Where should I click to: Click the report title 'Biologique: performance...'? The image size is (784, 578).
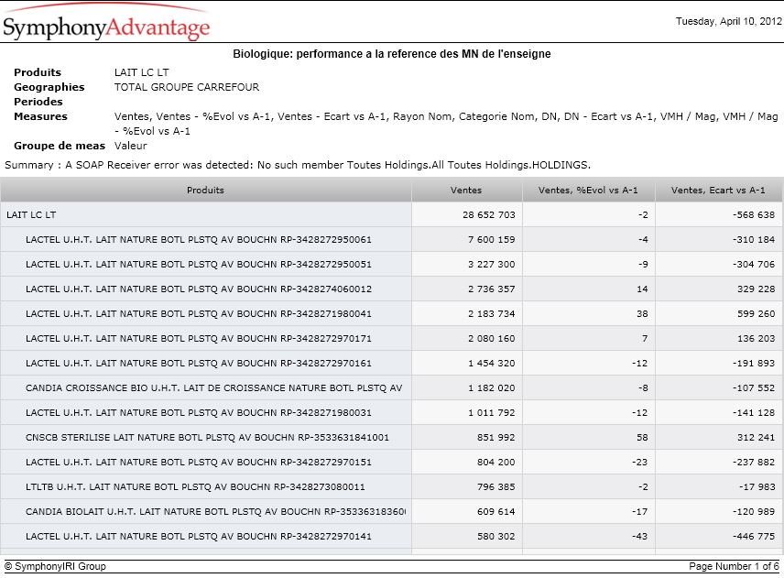[391, 53]
